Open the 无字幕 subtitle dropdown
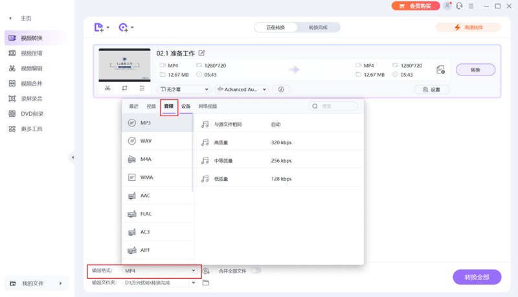Viewport: 518px width, 297px height. click(x=184, y=89)
